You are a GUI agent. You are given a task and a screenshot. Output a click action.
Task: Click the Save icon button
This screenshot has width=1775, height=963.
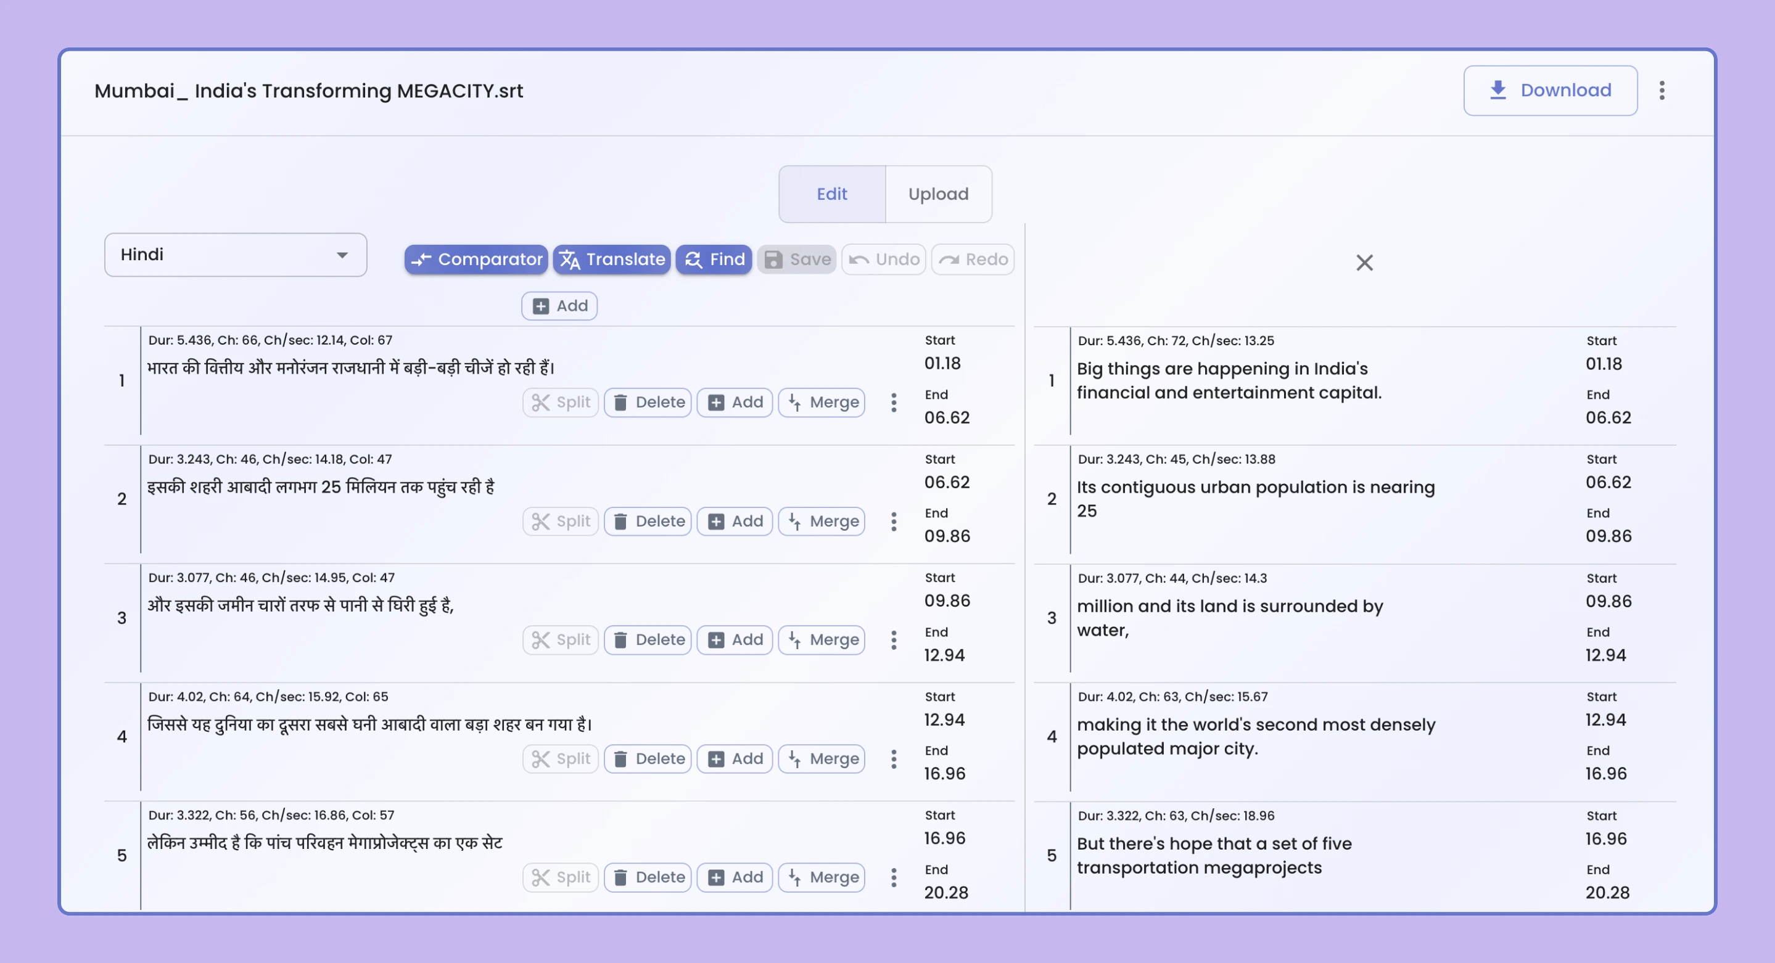(x=797, y=258)
